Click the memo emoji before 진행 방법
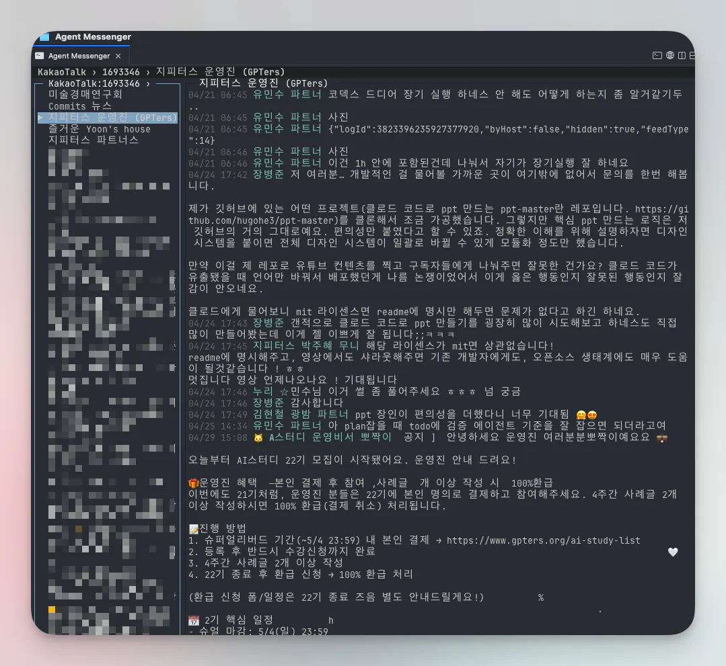Viewport: 726px width, 666px height. click(x=194, y=529)
